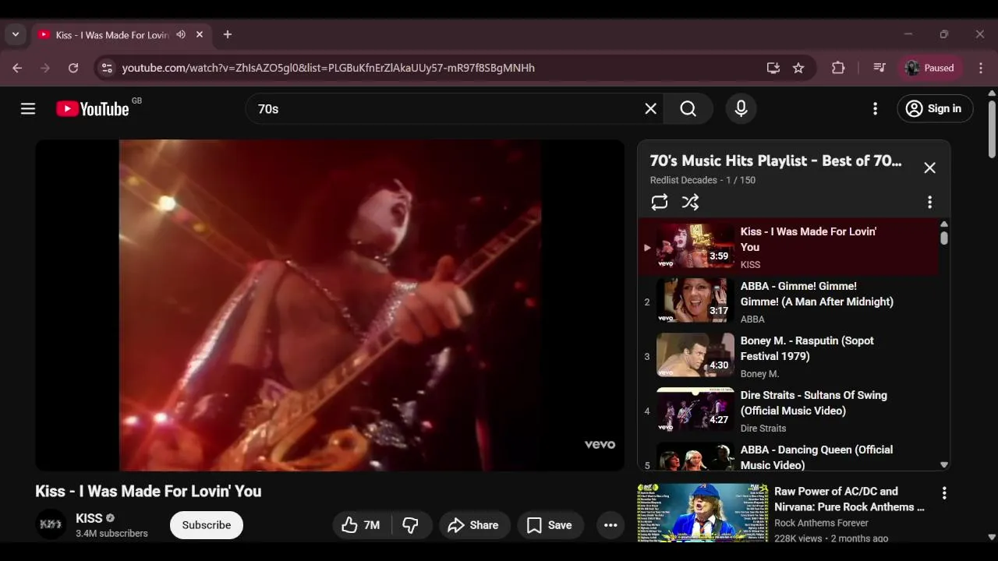View site information icon in address bar
998x561 pixels.
pyautogui.click(x=108, y=68)
